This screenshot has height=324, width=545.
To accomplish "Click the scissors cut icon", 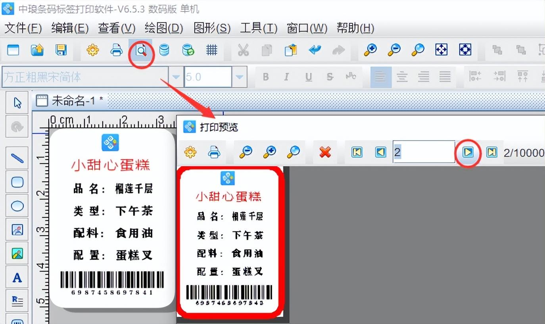I will pyautogui.click(x=243, y=50).
